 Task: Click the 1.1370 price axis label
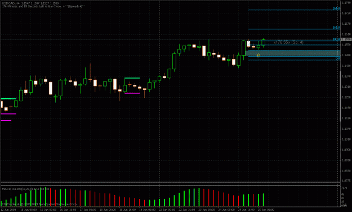coord(346,76)
